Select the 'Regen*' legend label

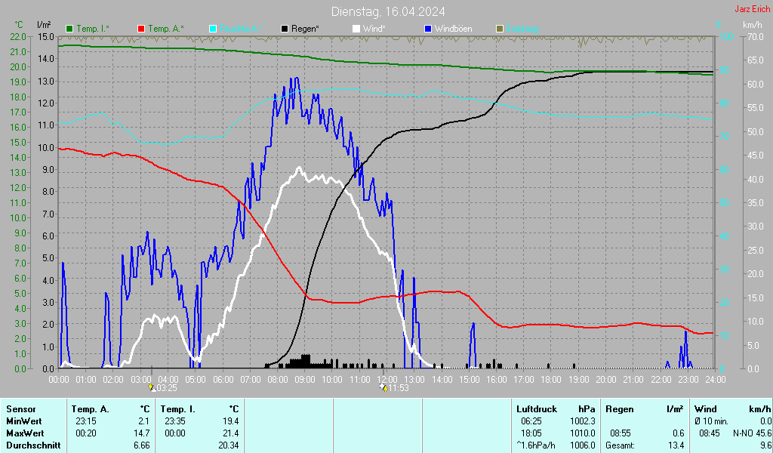click(x=305, y=29)
